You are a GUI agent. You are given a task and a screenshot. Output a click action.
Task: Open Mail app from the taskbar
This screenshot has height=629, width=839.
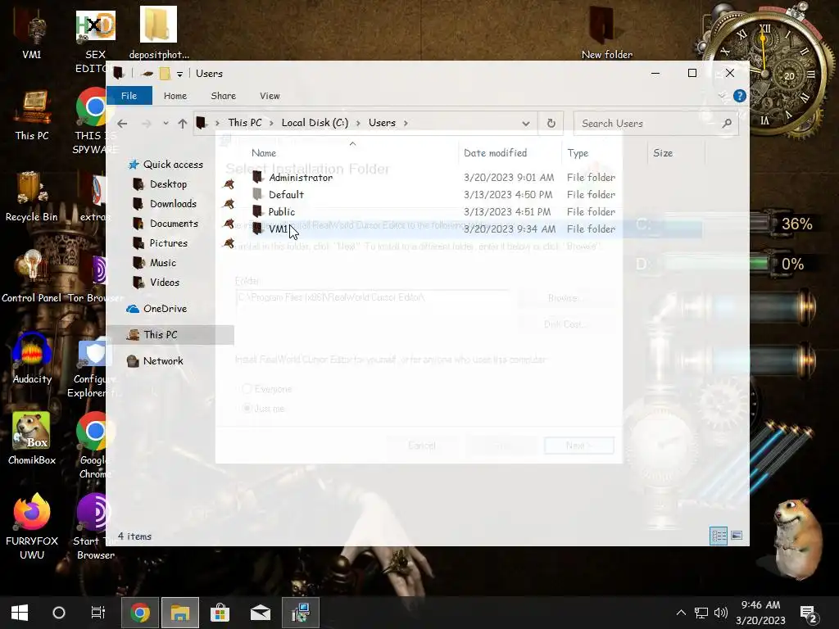tap(261, 613)
